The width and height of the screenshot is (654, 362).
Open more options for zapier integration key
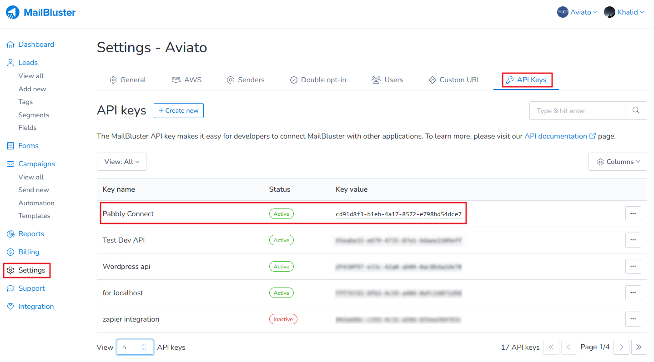(x=633, y=319)
